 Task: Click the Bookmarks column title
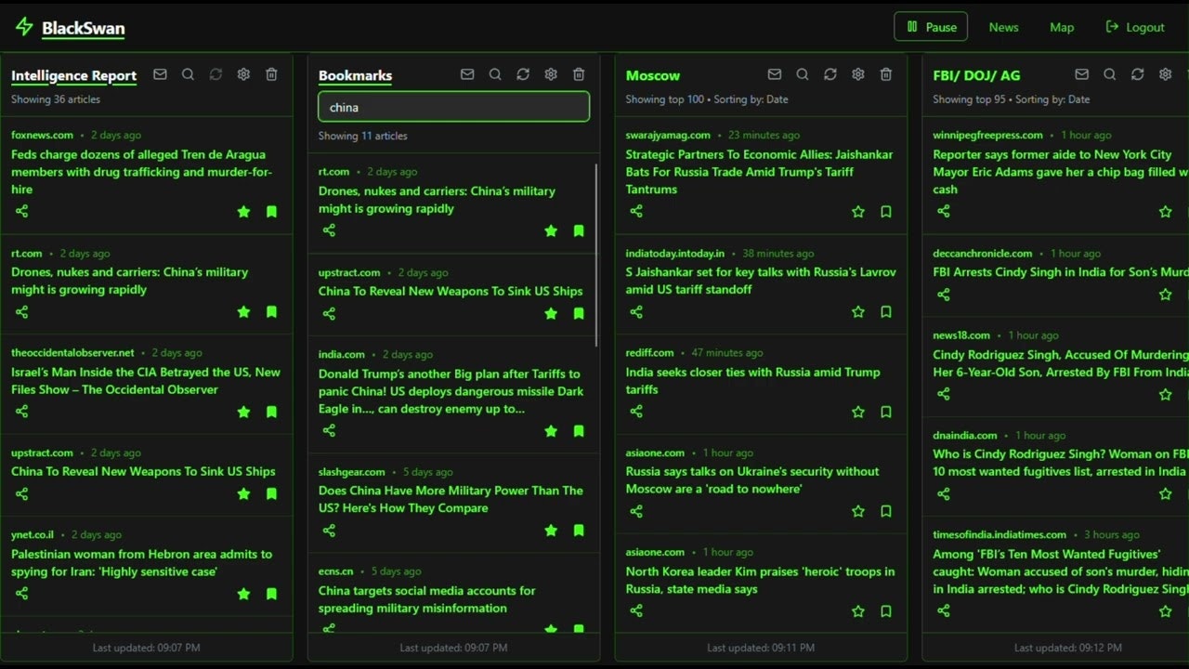[355, 75]
